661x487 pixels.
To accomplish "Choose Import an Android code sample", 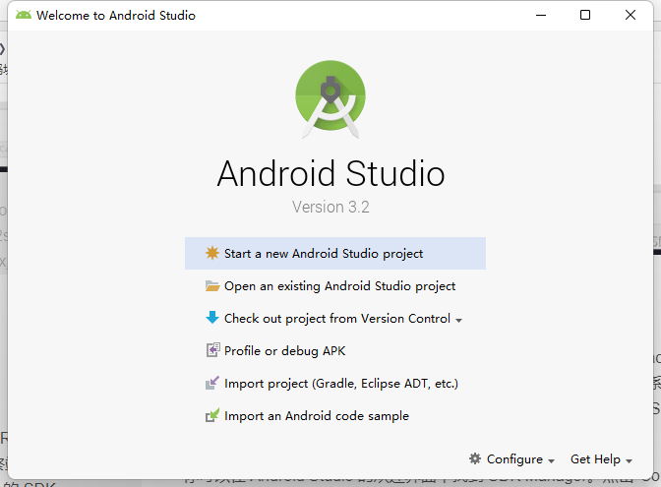I will pos(335,416).
